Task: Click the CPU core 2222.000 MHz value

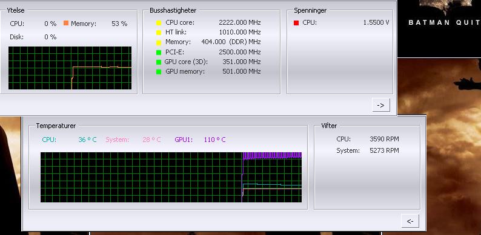Action: (x=240, y=22)
